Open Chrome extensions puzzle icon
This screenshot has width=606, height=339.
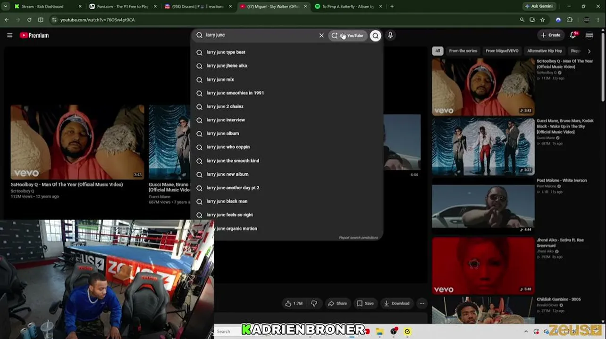point(570,20)
